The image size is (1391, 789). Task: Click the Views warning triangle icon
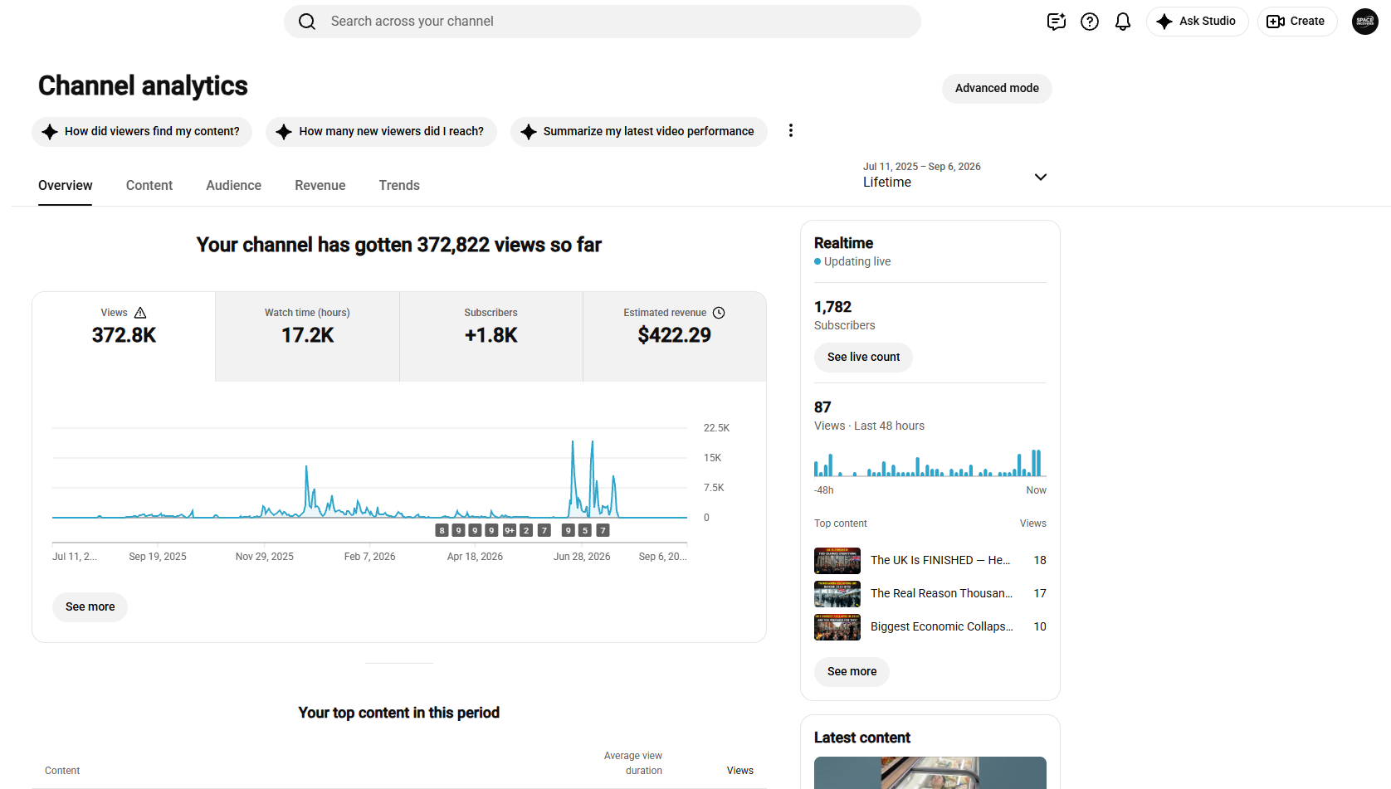coord(140,313)
